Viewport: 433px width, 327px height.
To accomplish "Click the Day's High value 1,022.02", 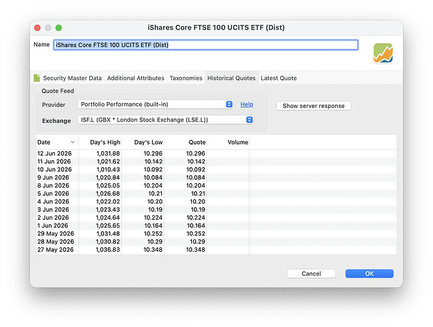I will [x=108, y=201].
